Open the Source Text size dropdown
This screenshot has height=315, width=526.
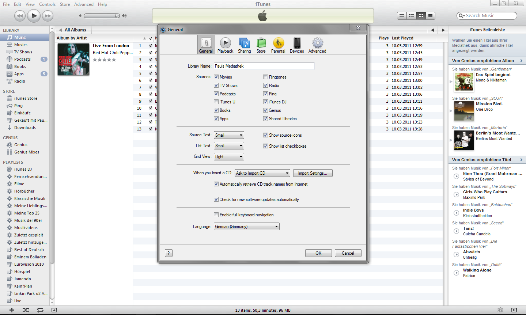[x=229, y=135]
